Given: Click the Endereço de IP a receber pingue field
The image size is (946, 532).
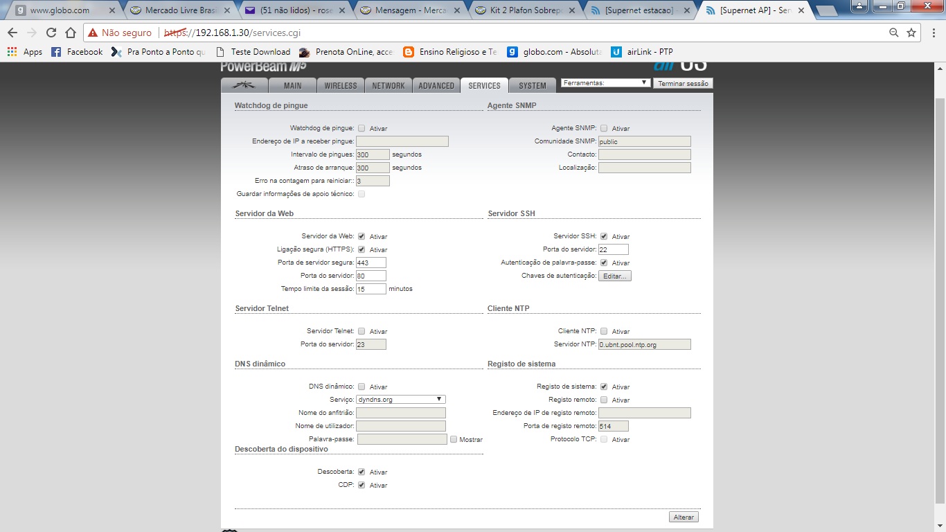Looking at the screenshot, I should point(402,141).
